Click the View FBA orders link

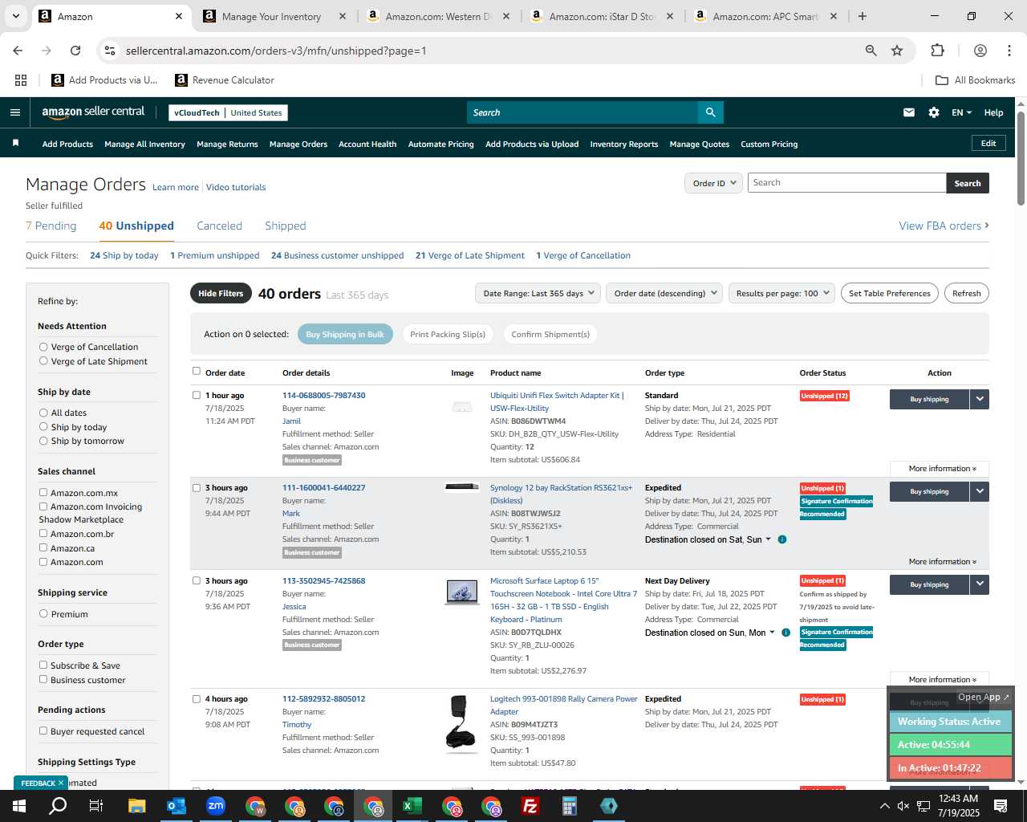tap(944, 226)
